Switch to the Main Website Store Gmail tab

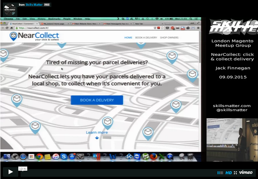tap(86, 24)
